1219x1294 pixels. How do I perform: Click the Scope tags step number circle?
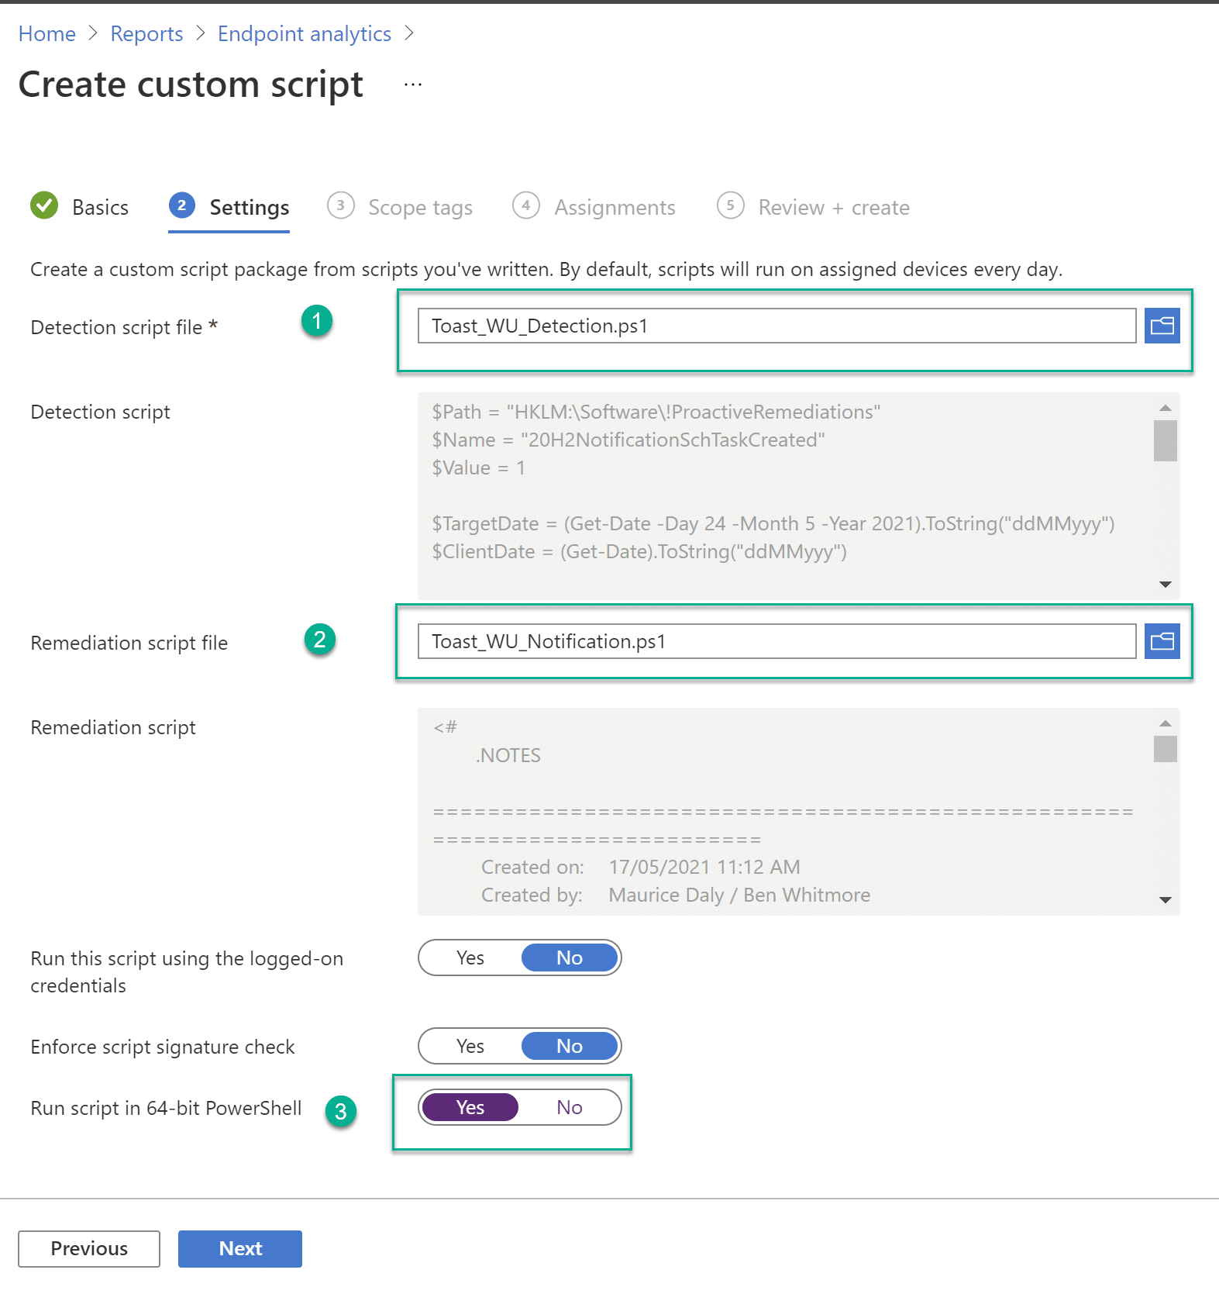[340, 205]
